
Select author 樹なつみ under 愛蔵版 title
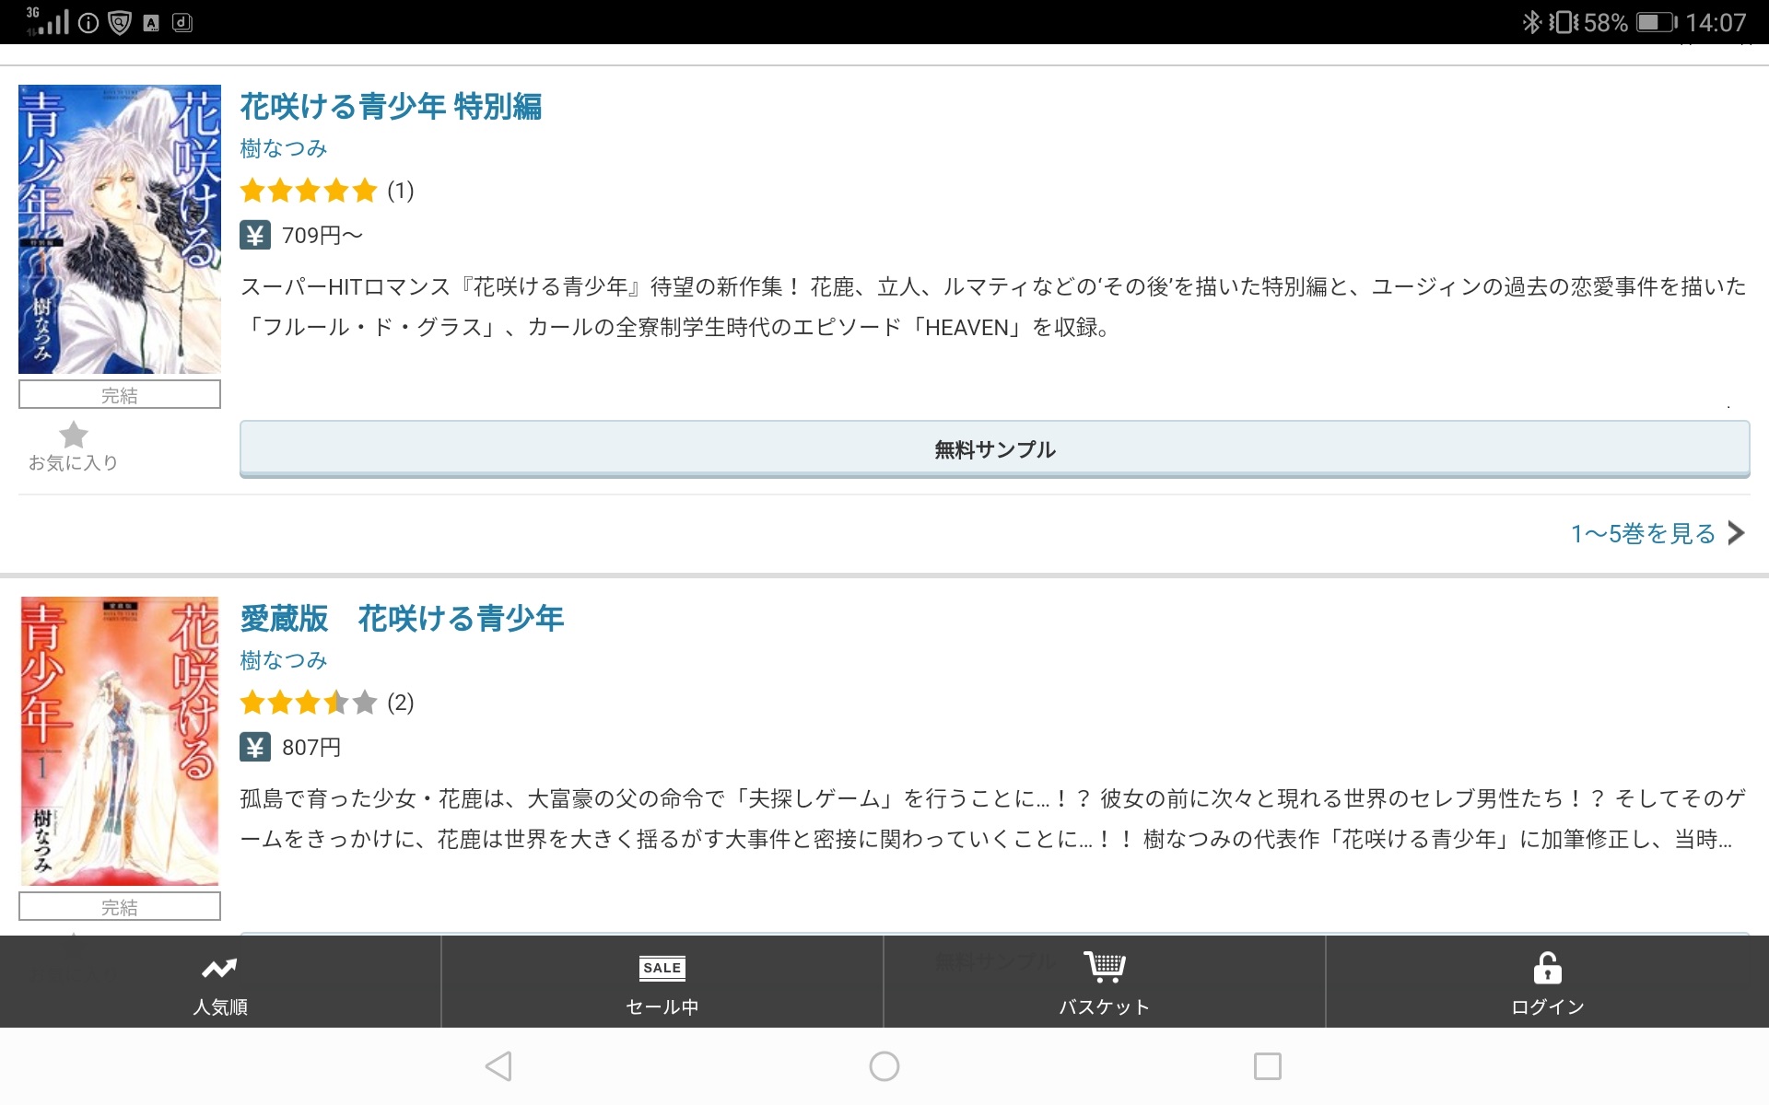(x=284, y=660)
